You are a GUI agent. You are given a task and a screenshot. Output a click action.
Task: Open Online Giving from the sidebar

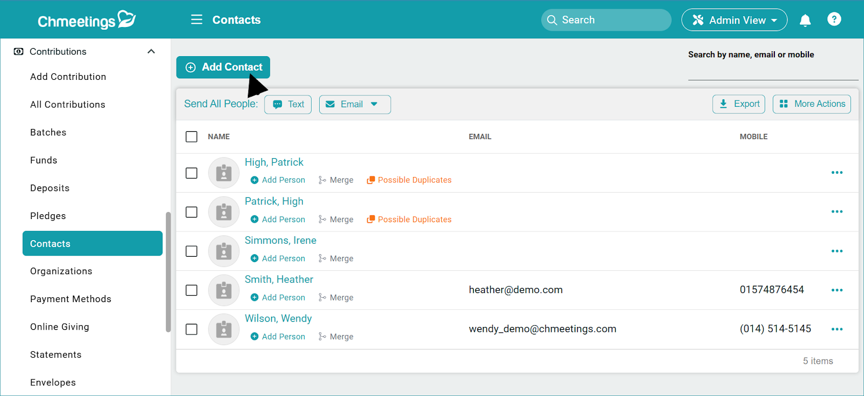coord(59,327)
